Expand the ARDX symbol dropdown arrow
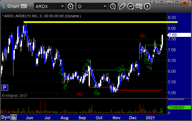The width and height of the screenshot is (192, 121). (62, 6)
